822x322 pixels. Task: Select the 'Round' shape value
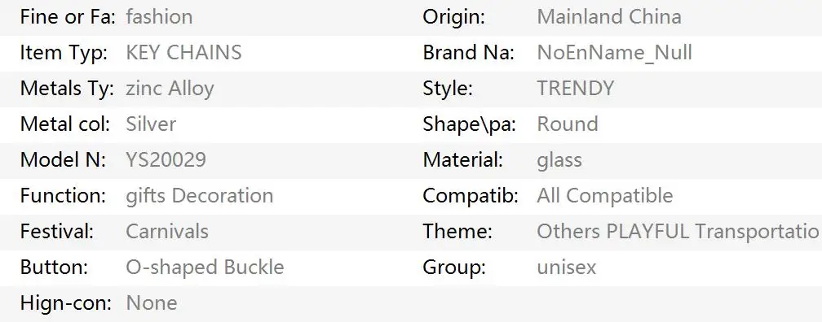click(x=568, y=124)
